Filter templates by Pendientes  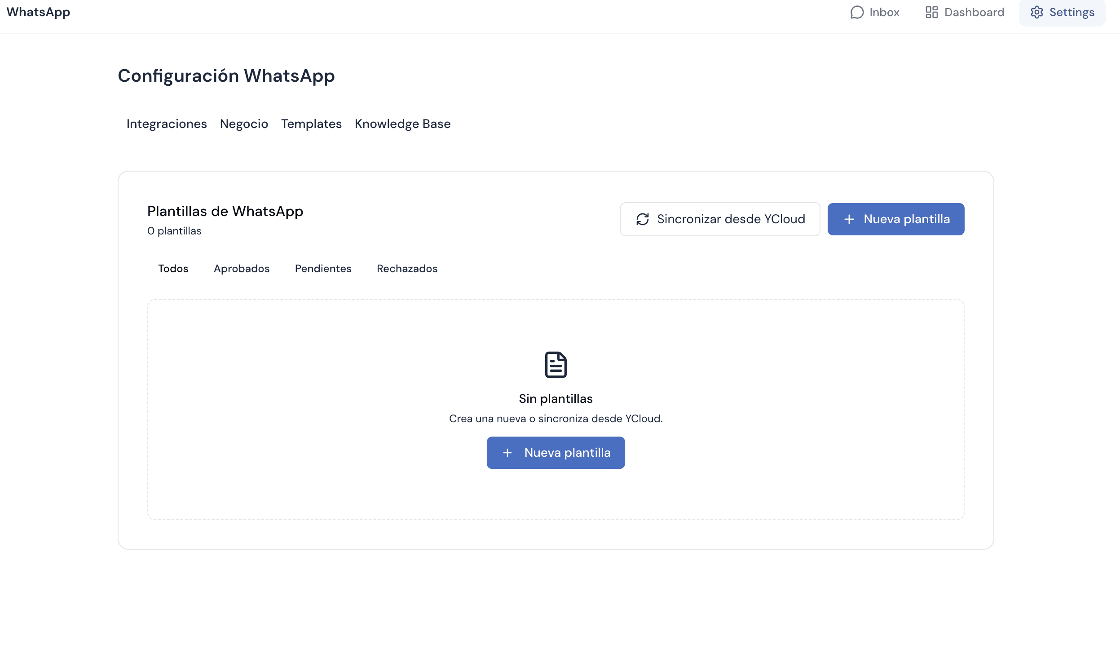tap(323, 269)
